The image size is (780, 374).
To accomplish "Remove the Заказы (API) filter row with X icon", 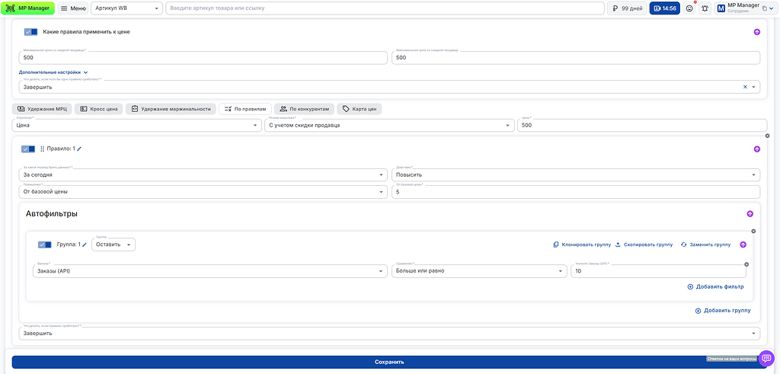I will (x=746, y=264).
